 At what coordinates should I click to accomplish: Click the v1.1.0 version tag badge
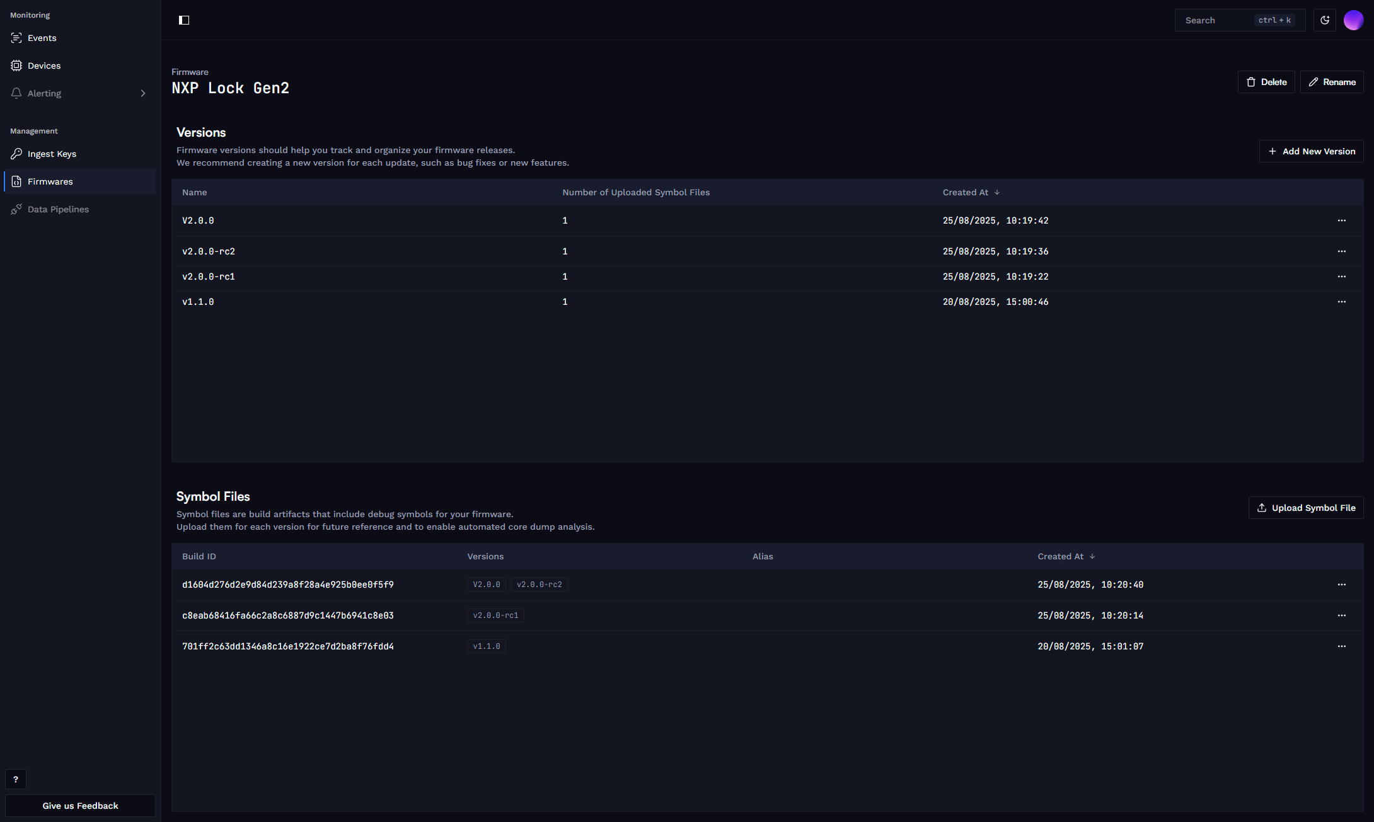[487, 646]
